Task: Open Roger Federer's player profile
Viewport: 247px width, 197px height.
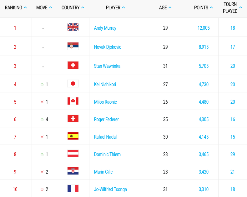Action: click(106, 120)
